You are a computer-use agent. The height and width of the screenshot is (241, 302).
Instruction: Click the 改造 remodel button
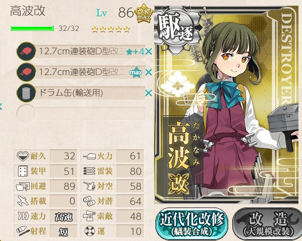pos(267,224)
